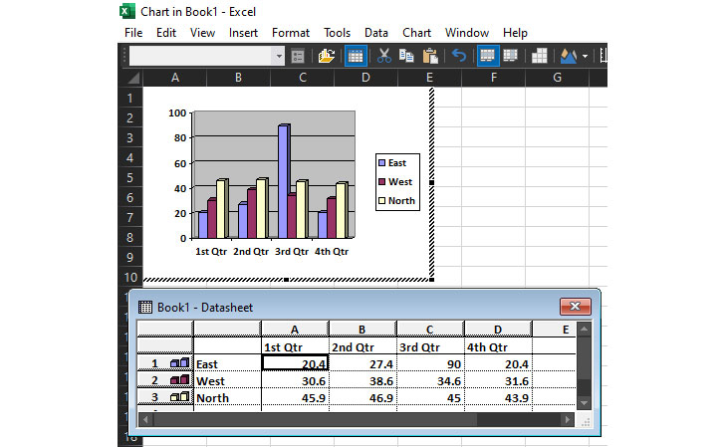The image size is (725, 447).
Task: Click the East legend color swatch
Action: click(x=381, y=163)
